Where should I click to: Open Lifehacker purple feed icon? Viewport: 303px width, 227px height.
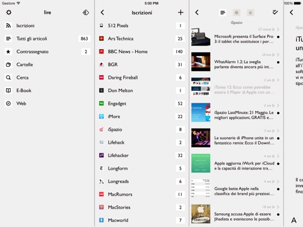click(102, 155)
